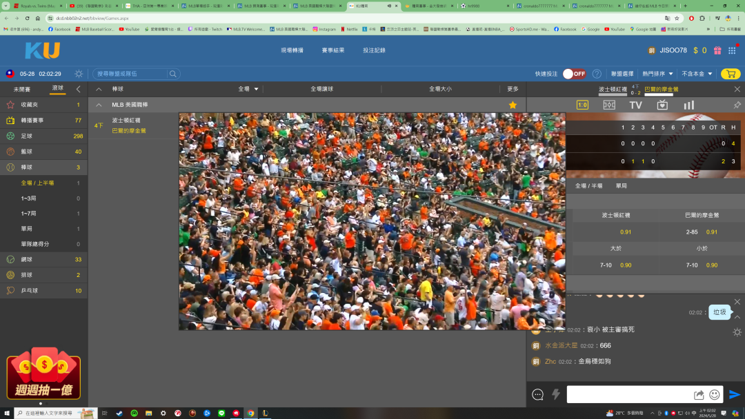Select the 排球 volleyball category

(43, 275)
